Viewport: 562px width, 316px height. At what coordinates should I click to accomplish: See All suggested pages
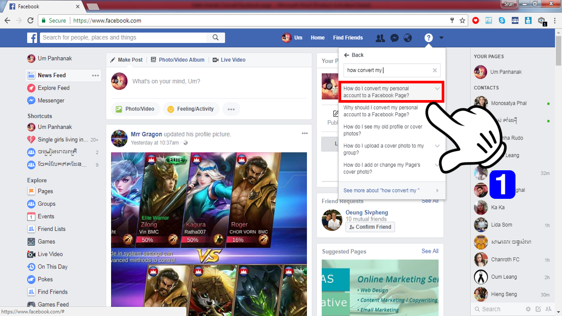(430, 251)
